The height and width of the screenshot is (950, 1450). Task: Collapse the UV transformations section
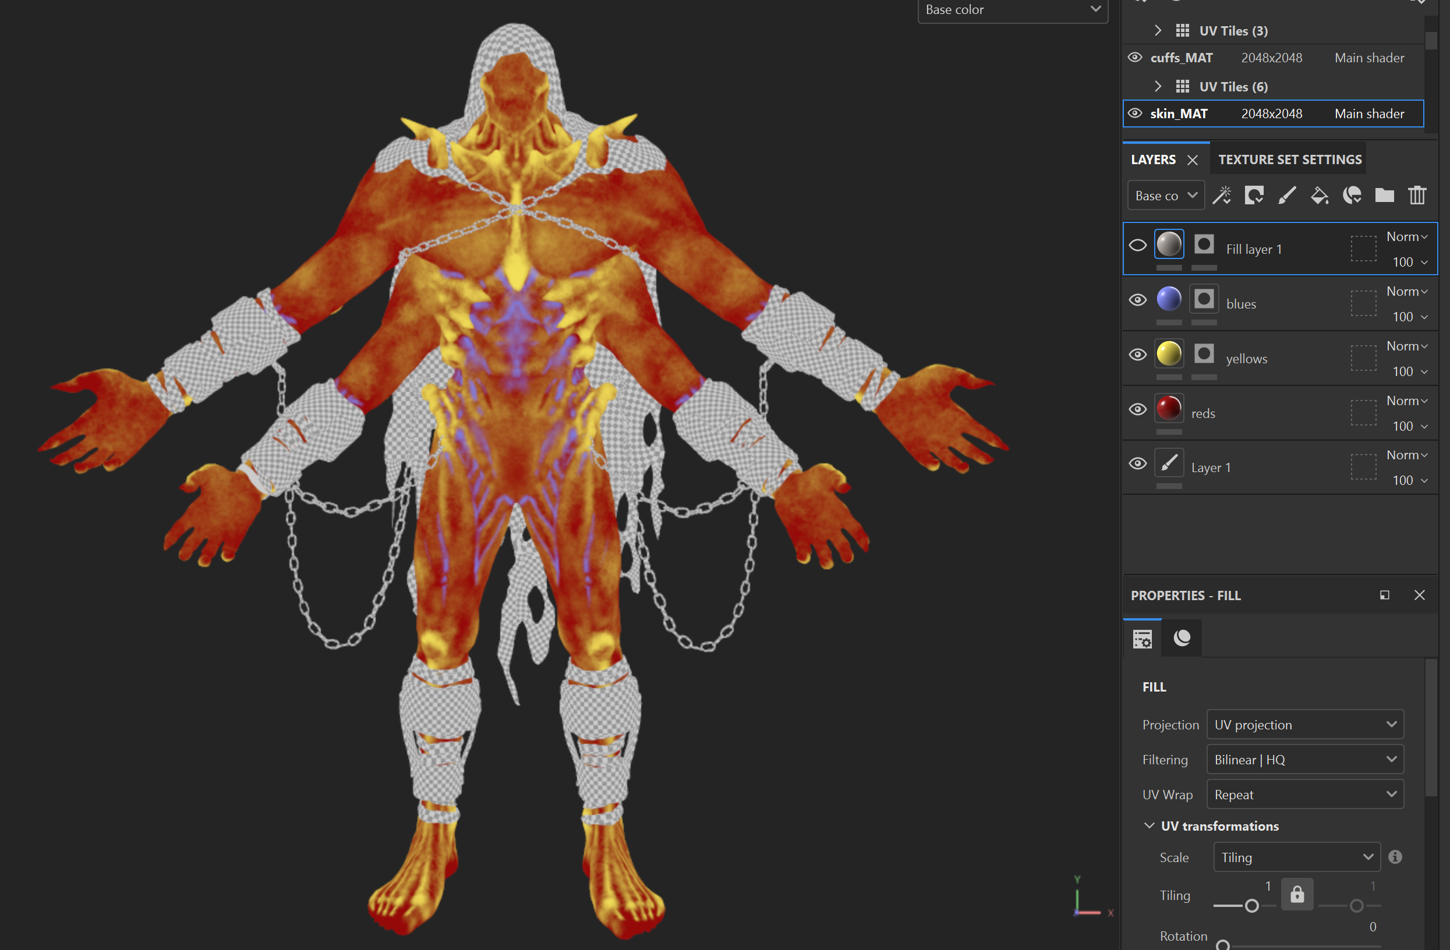(x=1149, y=826)
